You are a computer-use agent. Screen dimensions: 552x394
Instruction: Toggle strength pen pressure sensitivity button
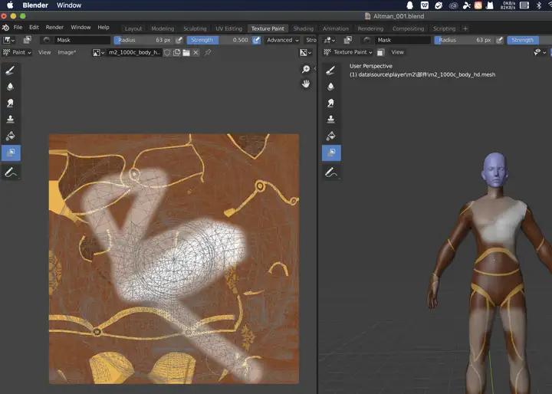pos(256,40)
